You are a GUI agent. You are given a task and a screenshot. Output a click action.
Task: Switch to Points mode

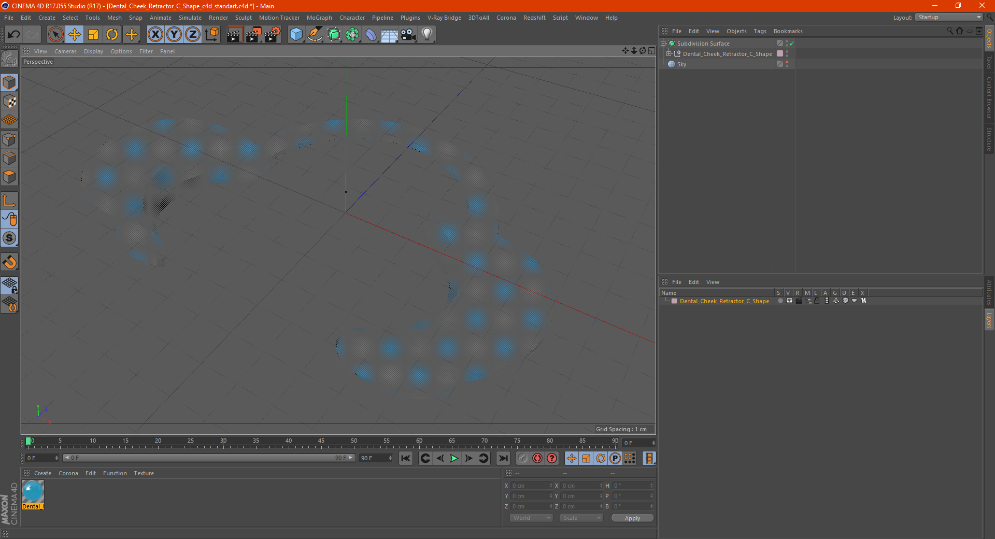tap(9, 139)
